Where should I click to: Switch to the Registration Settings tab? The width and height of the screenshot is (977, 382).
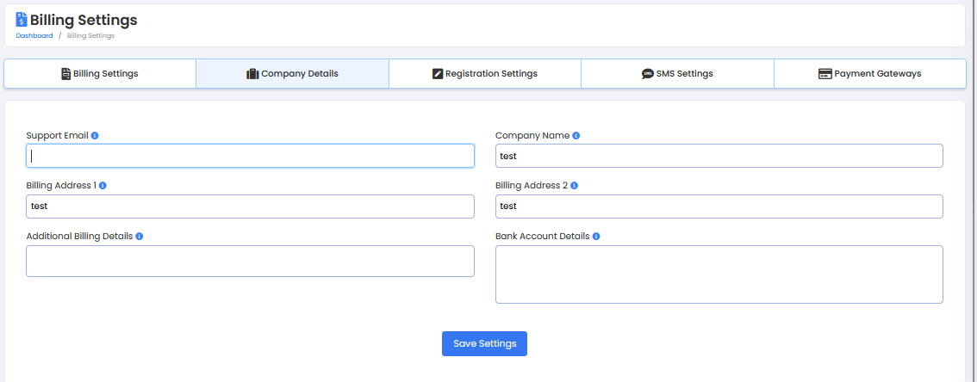tap(485, 74)
